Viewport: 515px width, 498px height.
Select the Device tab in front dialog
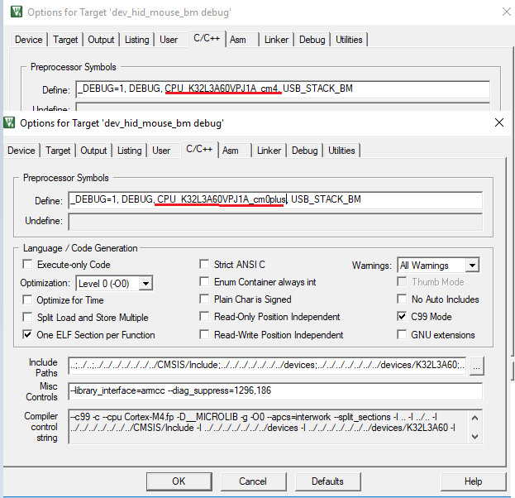click(x=21, y=151)
